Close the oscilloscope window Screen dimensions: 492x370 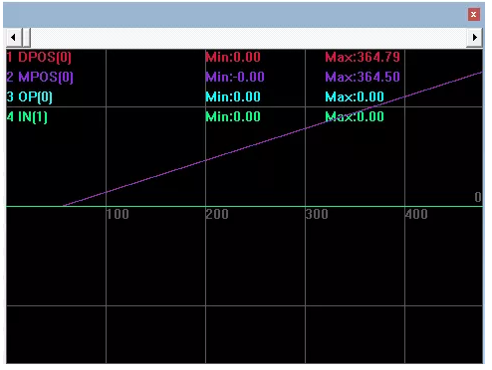pyautogui.click(x=474, y=15)
